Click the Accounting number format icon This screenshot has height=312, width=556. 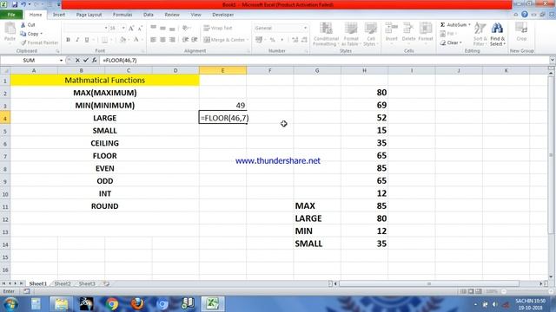(x=259, y=40)
